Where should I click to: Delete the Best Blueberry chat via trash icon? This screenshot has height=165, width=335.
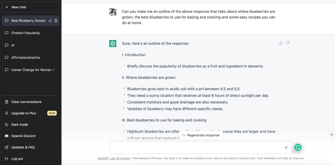(56, 21)
